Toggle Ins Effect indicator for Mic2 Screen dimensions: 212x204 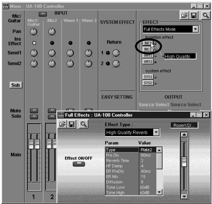(52, 43)
